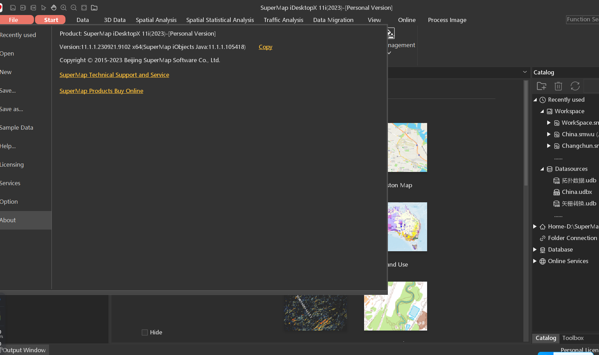Click the Database icon in Catalog tree
The width and height of the screenshot is (599, 355).
543,250
